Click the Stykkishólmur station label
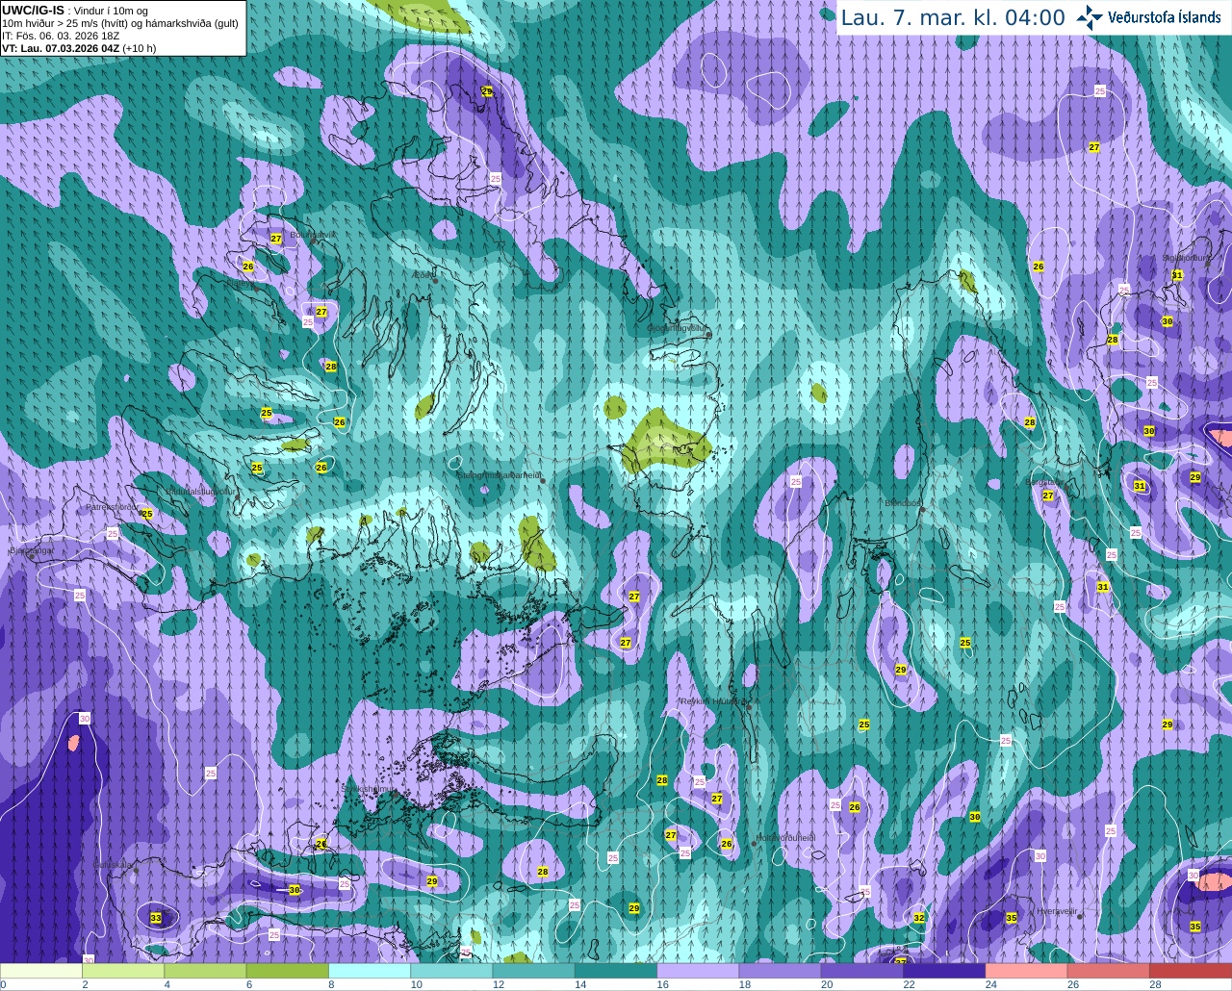 (370, 789)
